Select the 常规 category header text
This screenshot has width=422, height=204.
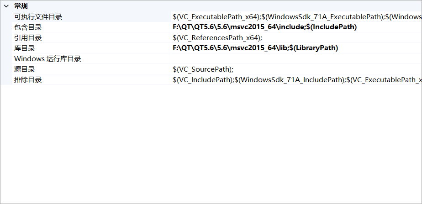tap(21, 6)
